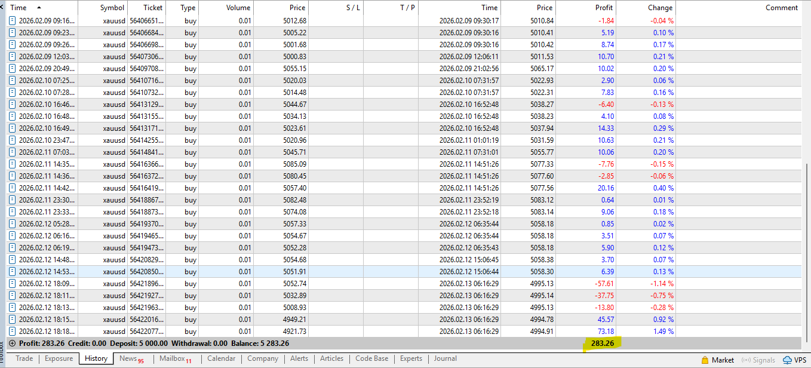
Task: Click the document icon of the row with open price 5044.67
Action: pyautogui.click(x=13, y=104)
